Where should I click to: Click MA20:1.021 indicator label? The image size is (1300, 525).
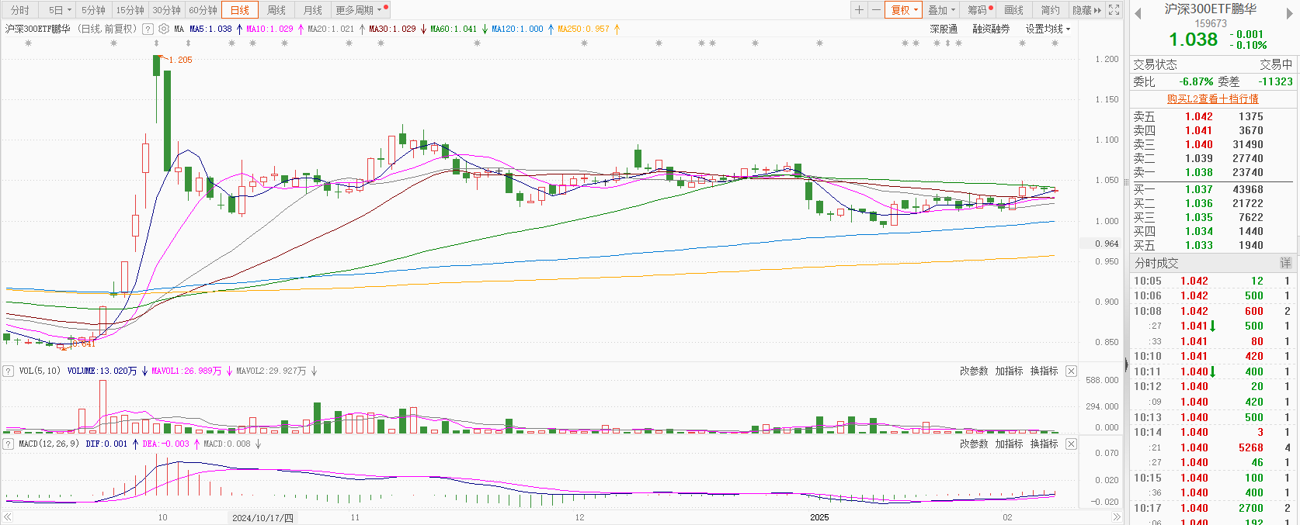point(331,29)
